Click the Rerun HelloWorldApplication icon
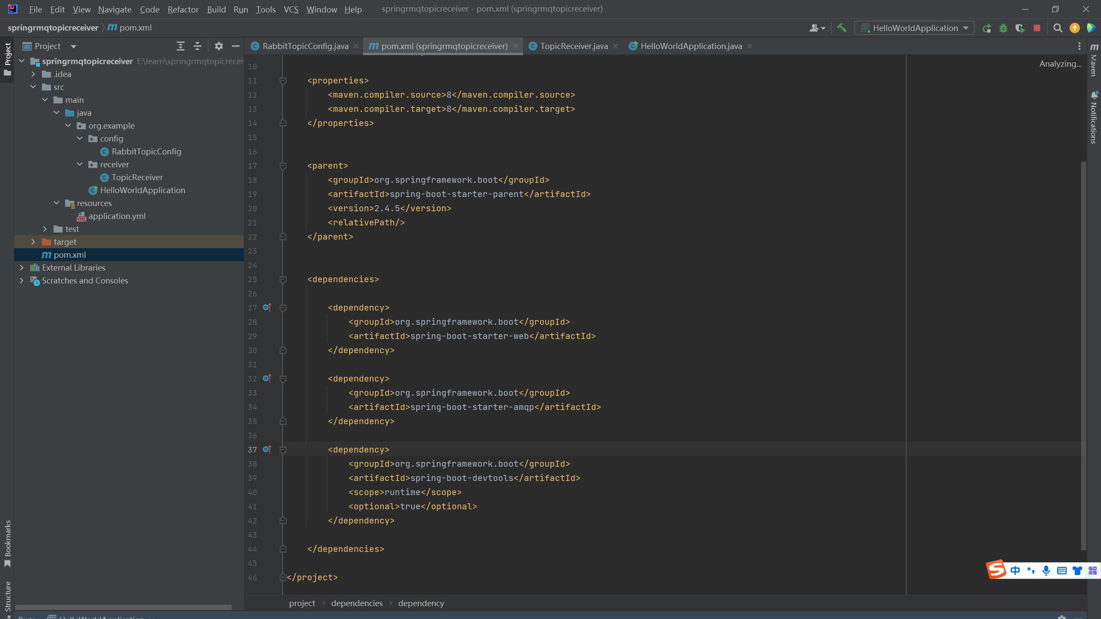This screenshot has height=619, width=1101. (x=987, y=28)
